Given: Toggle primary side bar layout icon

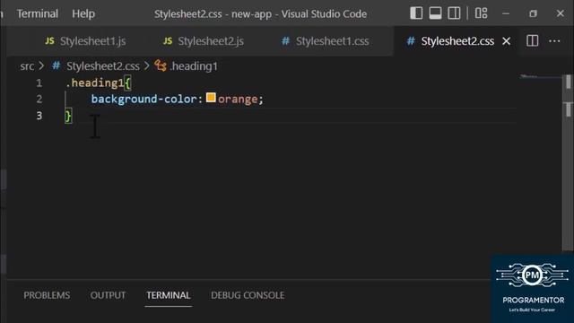Looking at the screenshot, I should (416, 13).
